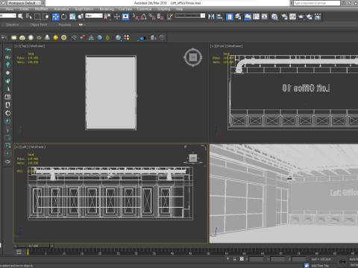Click the Left viewport ViewCube
Viewport: 358px width, 268px height.
(193, 158)
